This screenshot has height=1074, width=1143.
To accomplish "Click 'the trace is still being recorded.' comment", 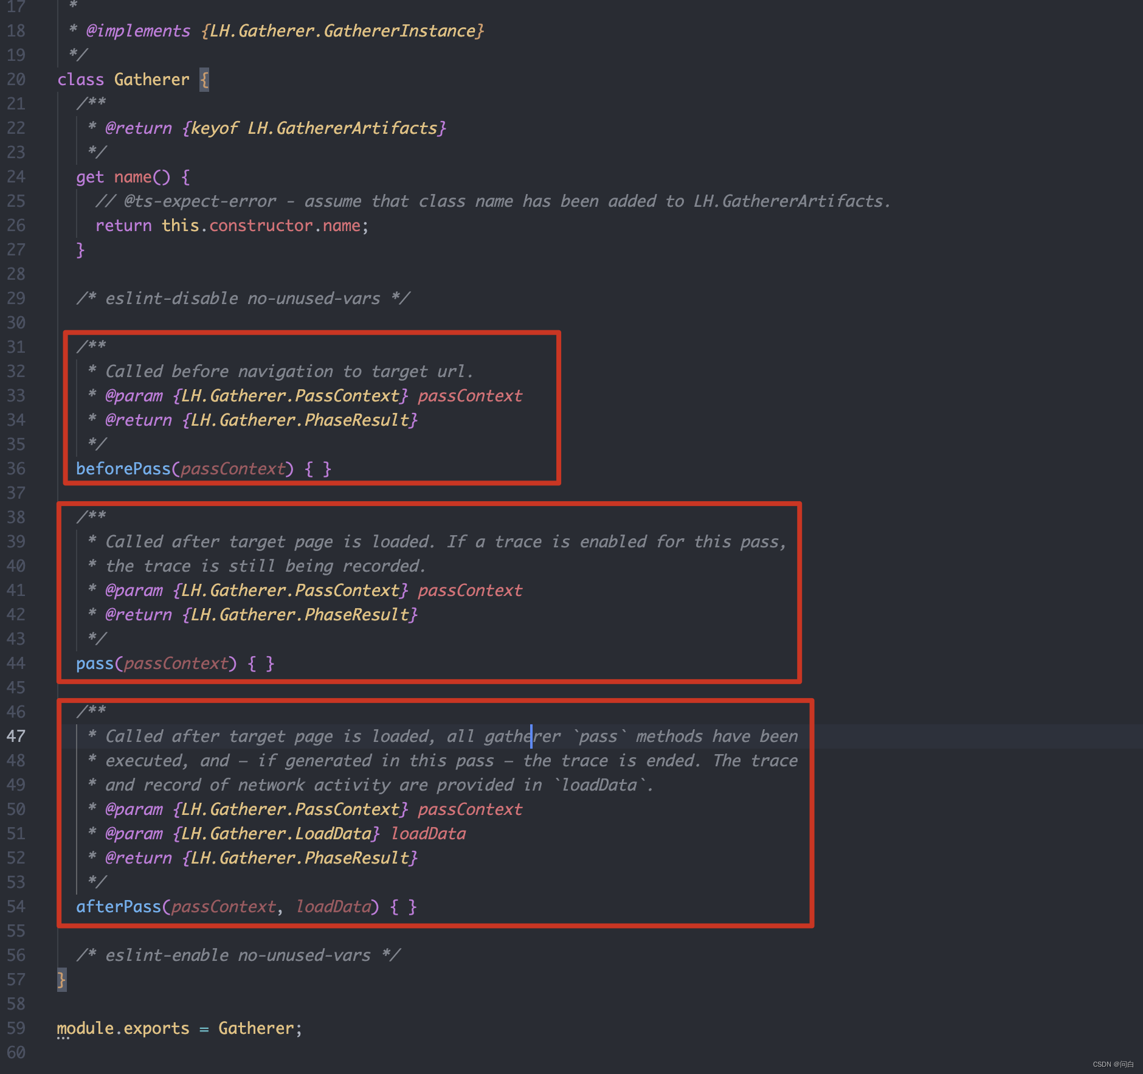I will [x=265, y=566].
